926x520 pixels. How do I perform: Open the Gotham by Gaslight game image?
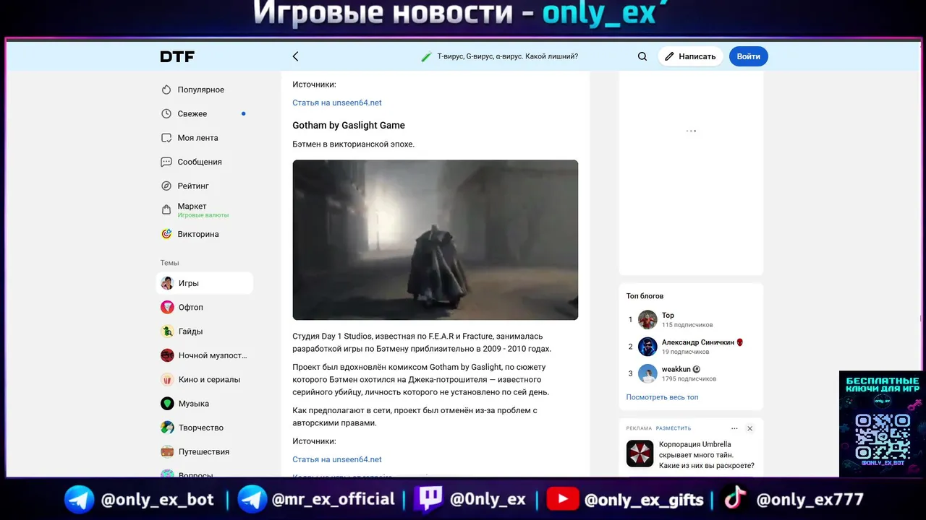tap(436, 240)
